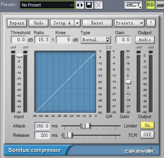164x158 pixels.
Task: Toggle the Bypass button
Action: pos(17,23)
